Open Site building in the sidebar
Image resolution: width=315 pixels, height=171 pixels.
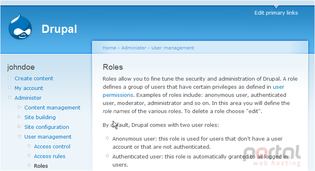pyautogui.click(x=40, y=117)
